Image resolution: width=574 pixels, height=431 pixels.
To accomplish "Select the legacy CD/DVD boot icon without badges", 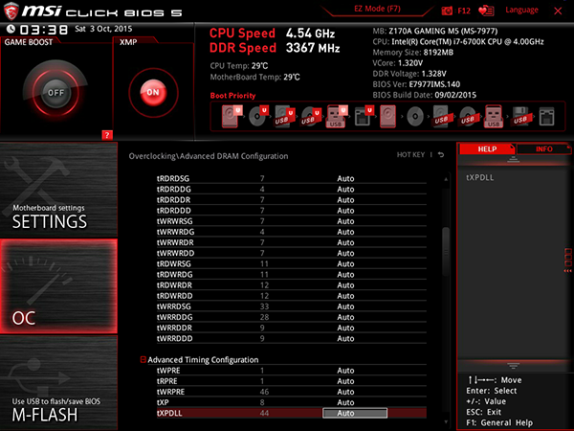I will (x=415, y=117).
